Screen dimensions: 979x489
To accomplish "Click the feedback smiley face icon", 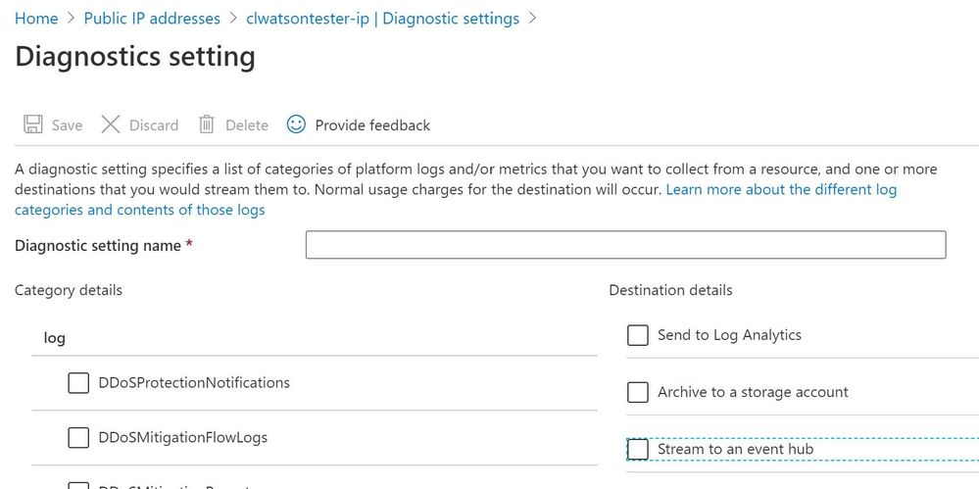I will tap(296, 124).
